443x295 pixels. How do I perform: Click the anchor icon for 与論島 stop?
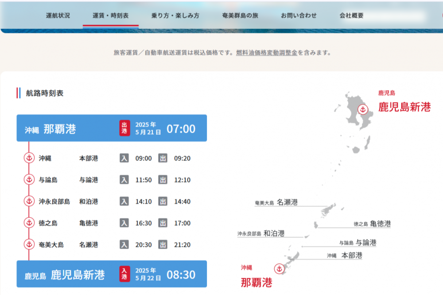point(29,180)
